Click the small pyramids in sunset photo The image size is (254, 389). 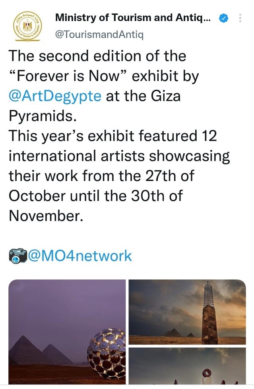click(174, 332)
